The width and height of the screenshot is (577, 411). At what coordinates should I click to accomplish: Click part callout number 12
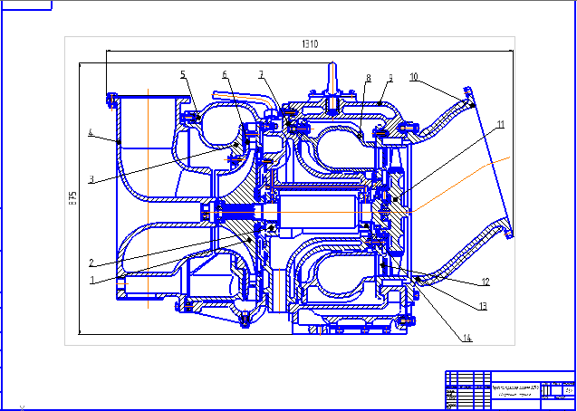(486, 282)
